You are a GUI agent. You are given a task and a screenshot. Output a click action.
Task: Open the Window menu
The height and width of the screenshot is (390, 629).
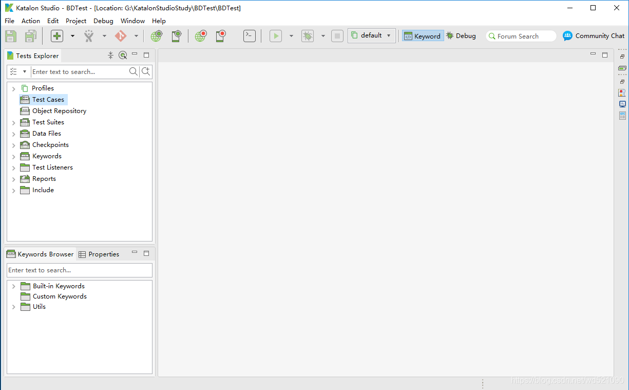point(132,21)
